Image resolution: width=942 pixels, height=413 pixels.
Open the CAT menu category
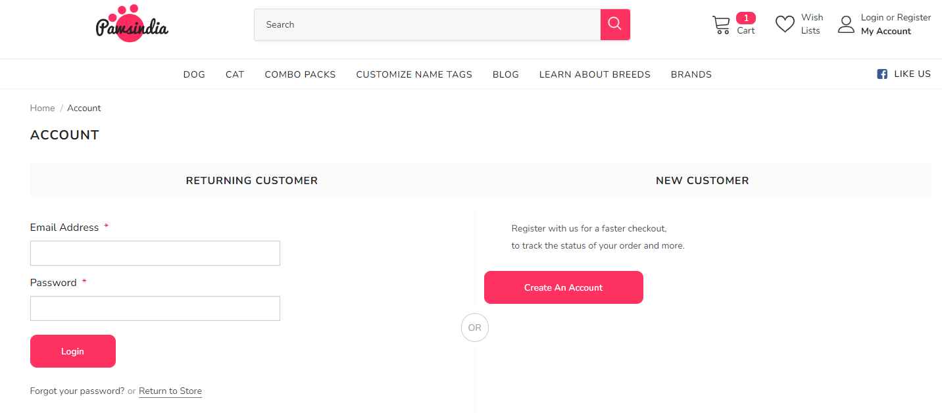pos(235,74)
